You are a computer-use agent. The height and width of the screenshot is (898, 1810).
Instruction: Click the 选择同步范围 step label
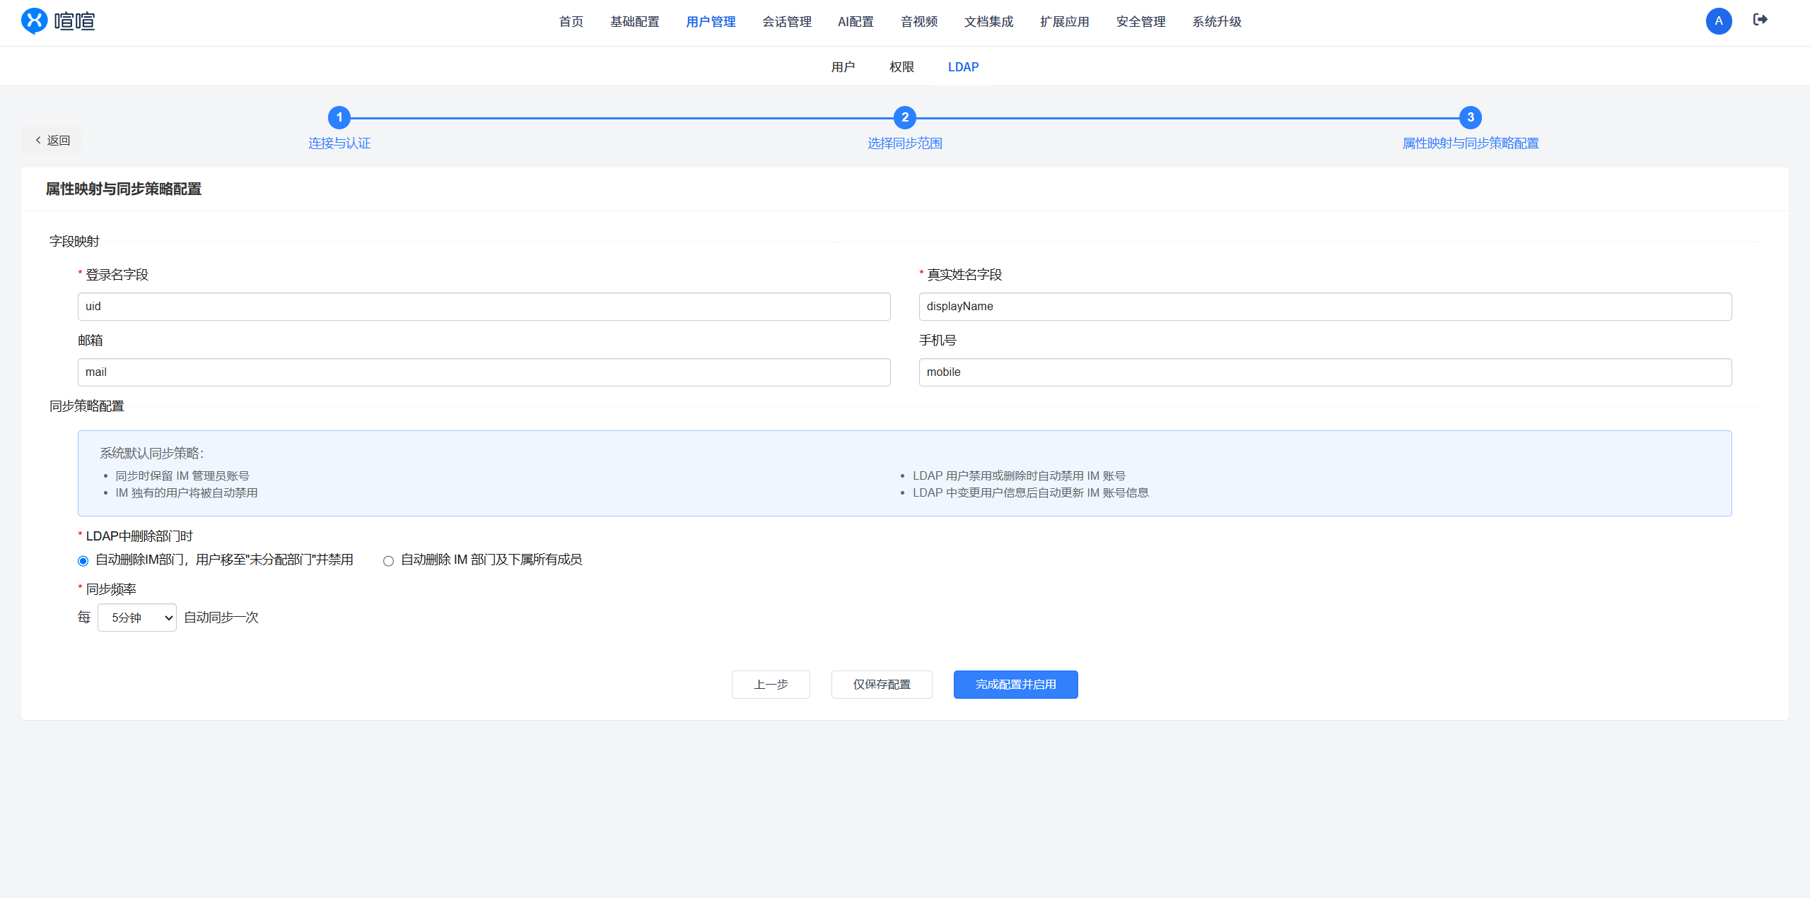905,143
